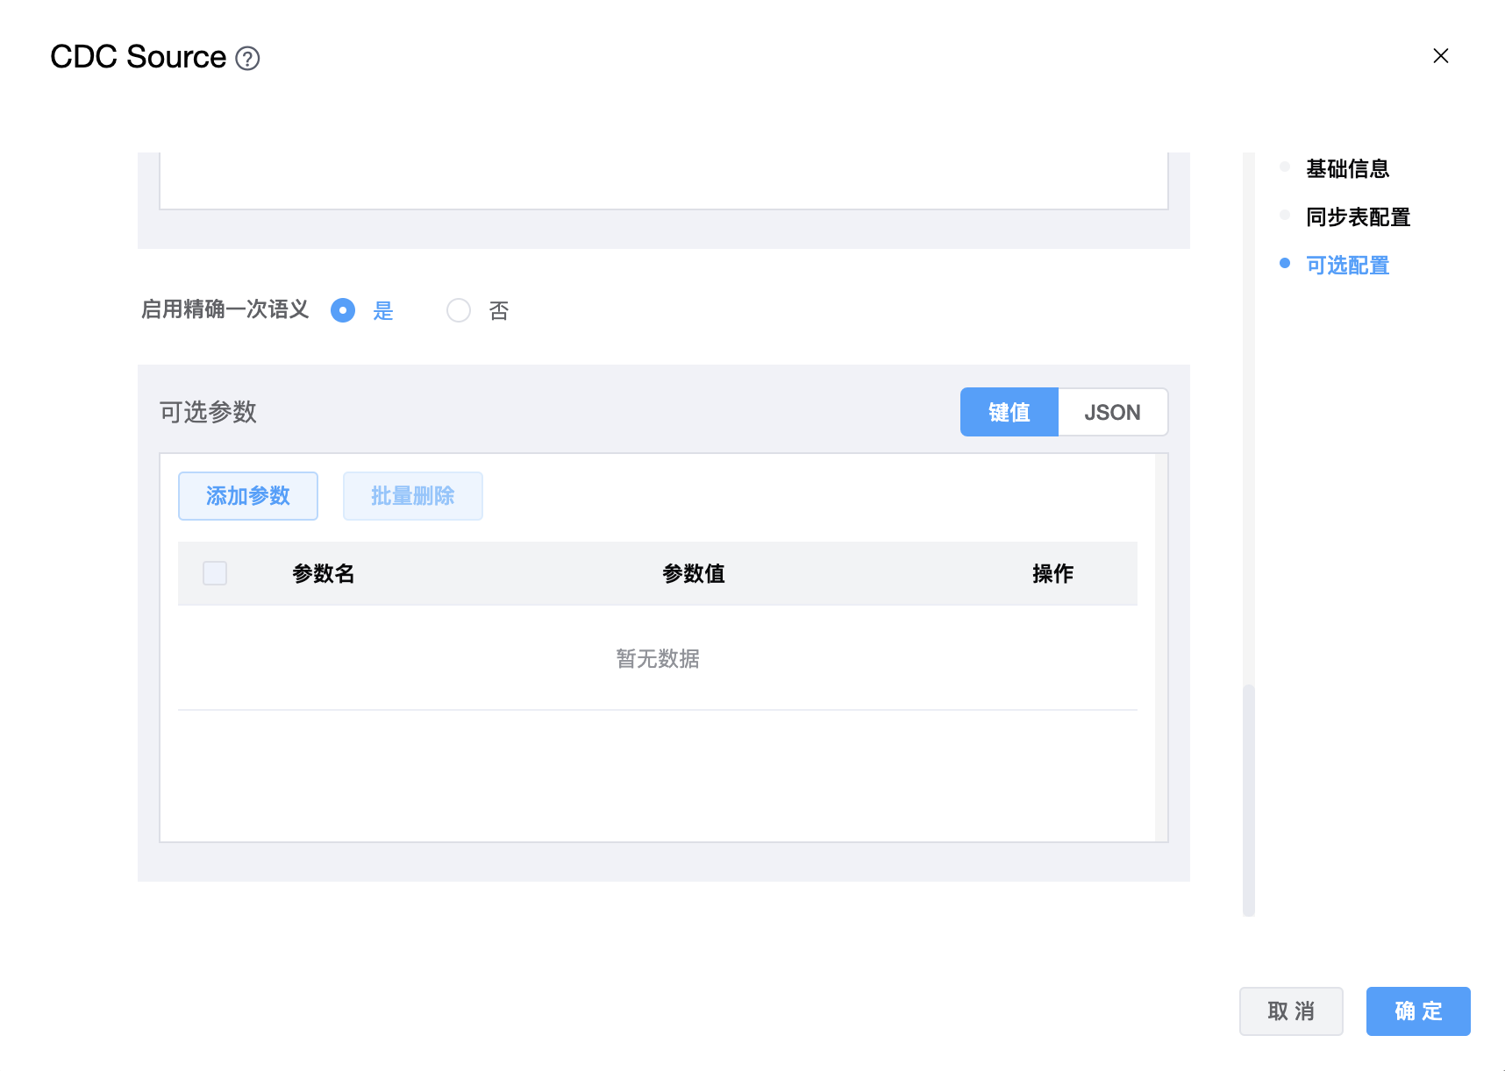1505x1071 pixels.
Task: Tick the select-all checkbox in table header
Action: pos(215,573)
